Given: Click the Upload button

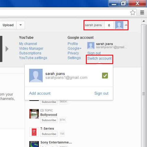Looking at the screenshot, I should click(8, 25).
